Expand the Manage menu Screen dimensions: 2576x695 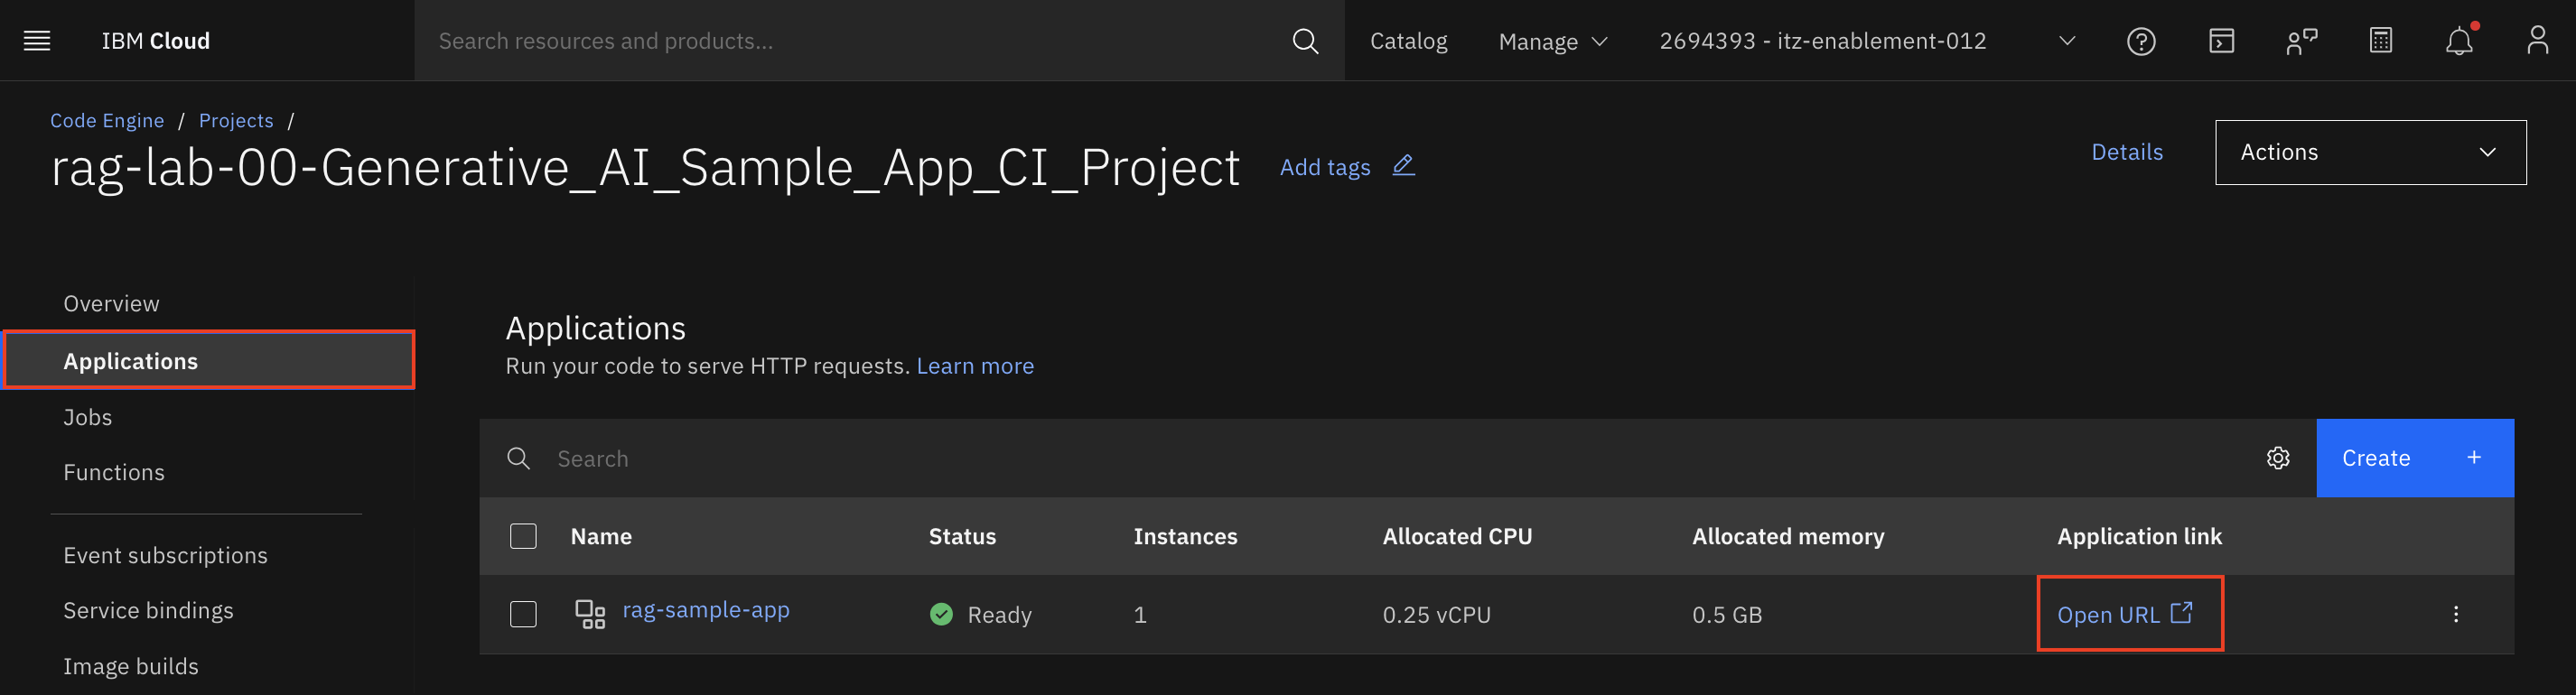pyautogui.click(x=1552, y=41)
